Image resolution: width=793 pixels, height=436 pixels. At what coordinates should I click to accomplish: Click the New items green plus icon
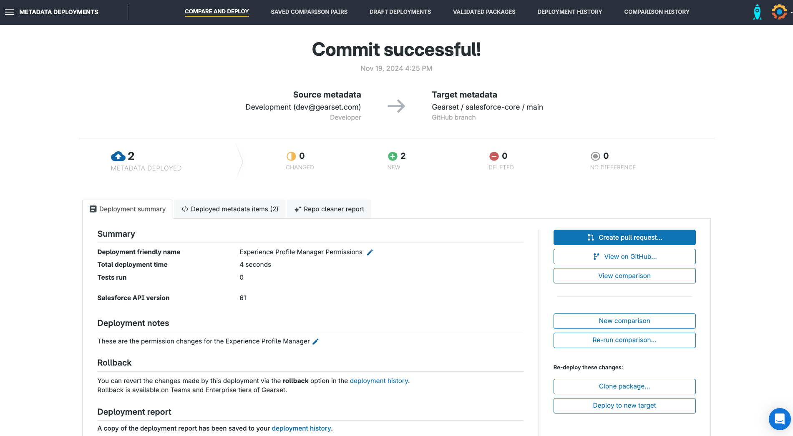point(392,156)
